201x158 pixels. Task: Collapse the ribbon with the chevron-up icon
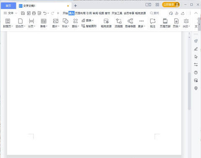[x=196, y=13]
